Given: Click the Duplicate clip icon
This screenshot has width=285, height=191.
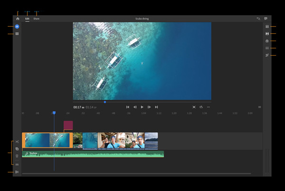Looking at the screenshot, I should [17, 149].
